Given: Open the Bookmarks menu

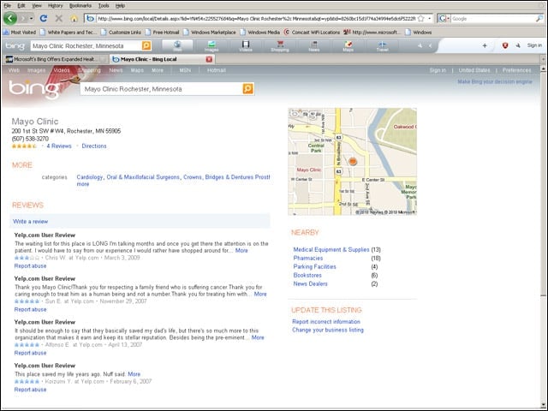Looking at the screenshot, I should pos(80,6).
